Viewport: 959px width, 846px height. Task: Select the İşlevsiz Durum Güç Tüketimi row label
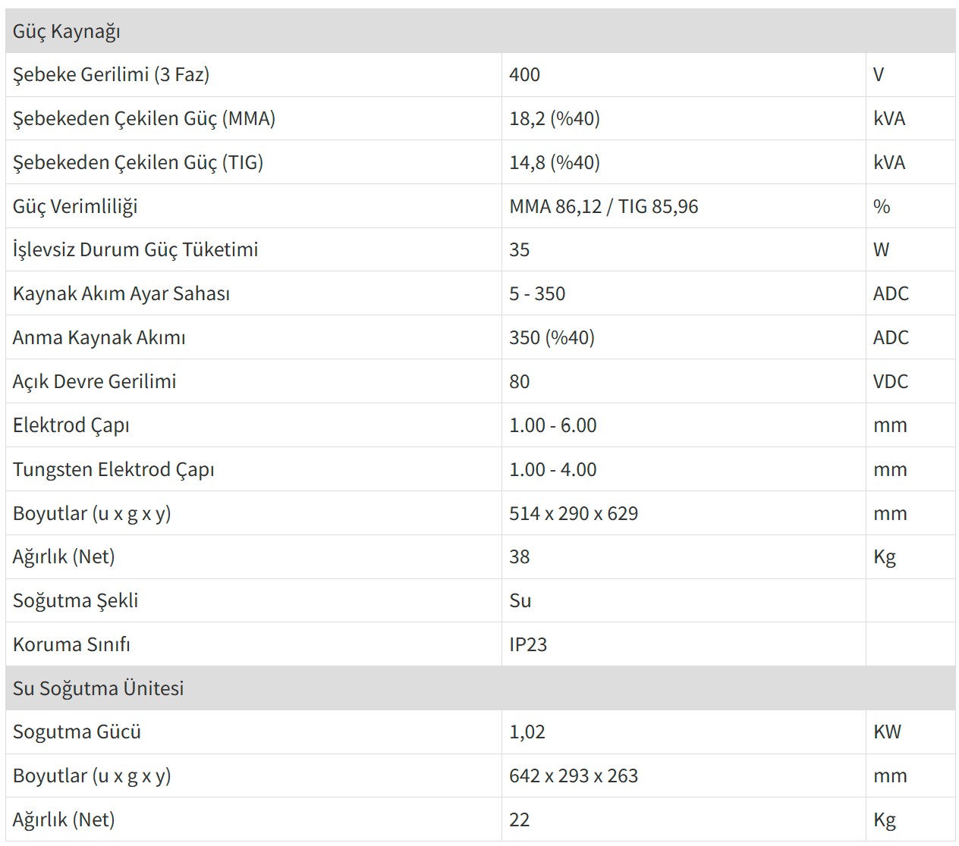pos(135,249)
